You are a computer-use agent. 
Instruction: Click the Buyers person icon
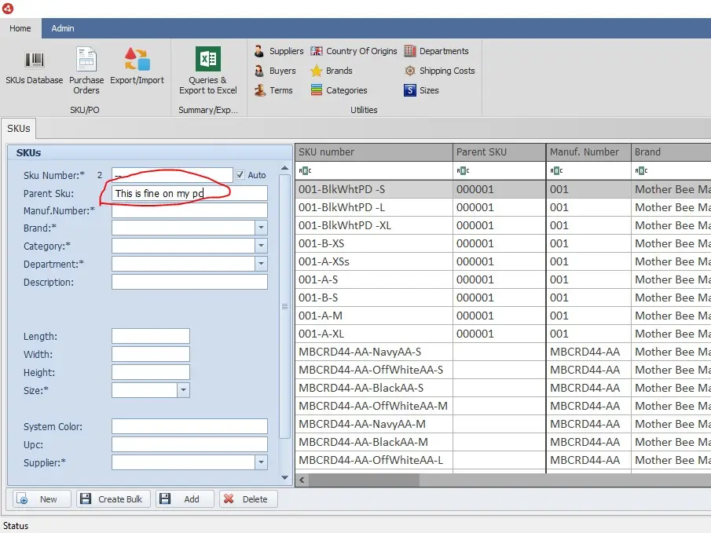click(259, 71)
